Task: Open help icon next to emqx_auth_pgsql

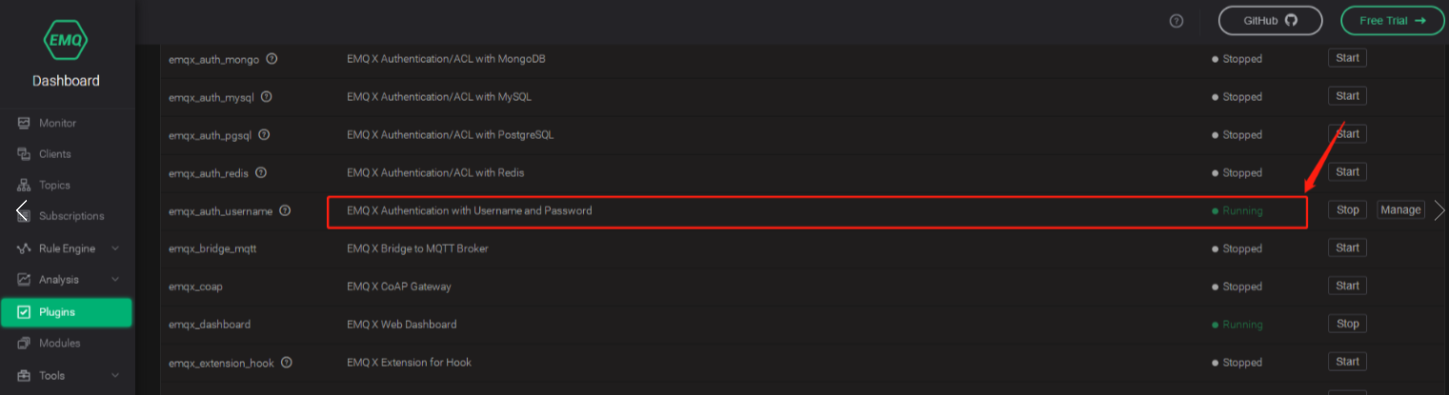Action: 265,135
